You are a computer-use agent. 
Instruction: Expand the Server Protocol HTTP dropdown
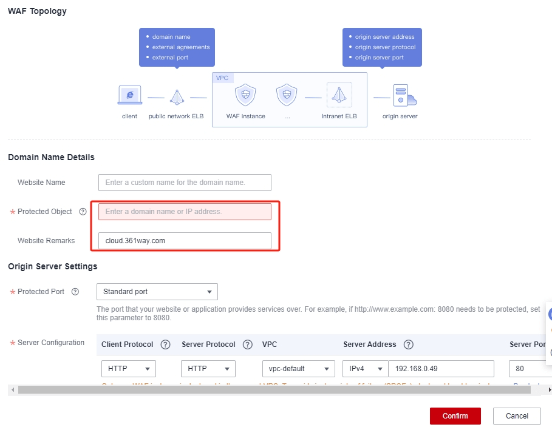[208, 369]
